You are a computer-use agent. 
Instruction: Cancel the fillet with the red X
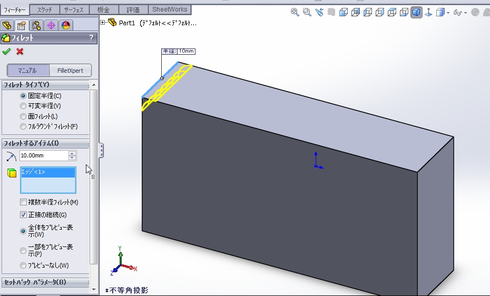pos(20,51)
